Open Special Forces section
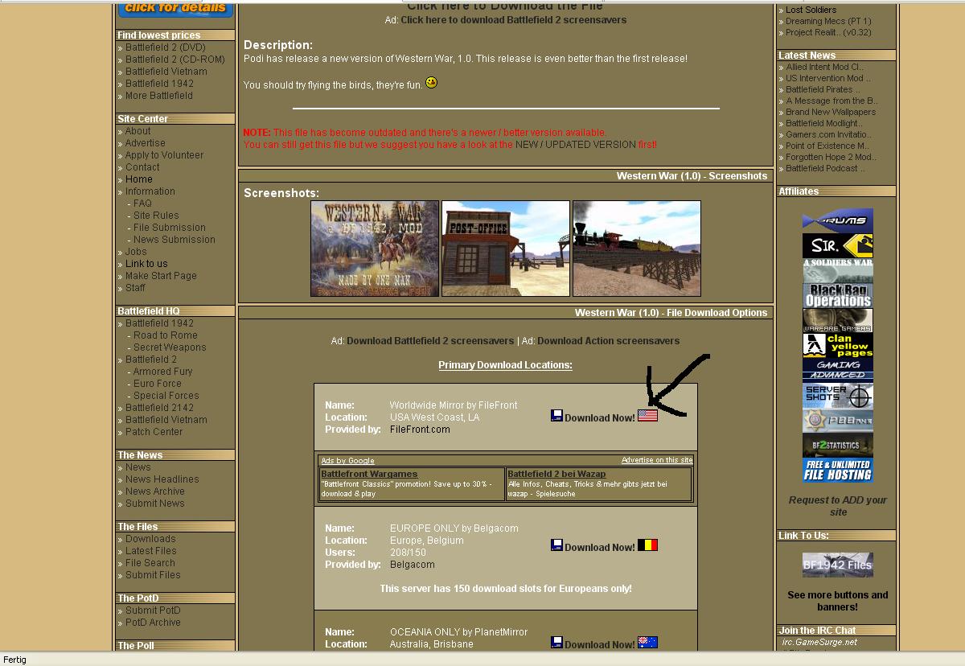965x666 pixels. pyautogui.click(x=166, y=396)
